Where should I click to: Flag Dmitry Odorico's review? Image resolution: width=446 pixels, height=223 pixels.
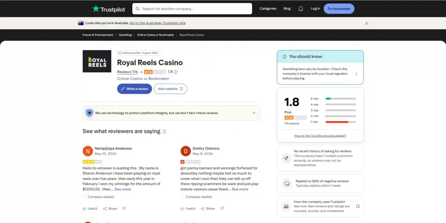tap(222, 209)
